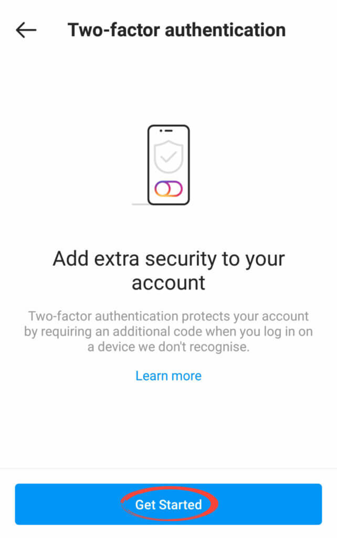Click the phone's camera and speaker notch
337x538 pixels.
pos(166,131)
